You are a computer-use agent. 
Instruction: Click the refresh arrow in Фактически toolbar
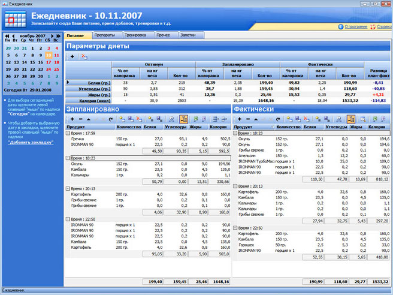[278, 119]
